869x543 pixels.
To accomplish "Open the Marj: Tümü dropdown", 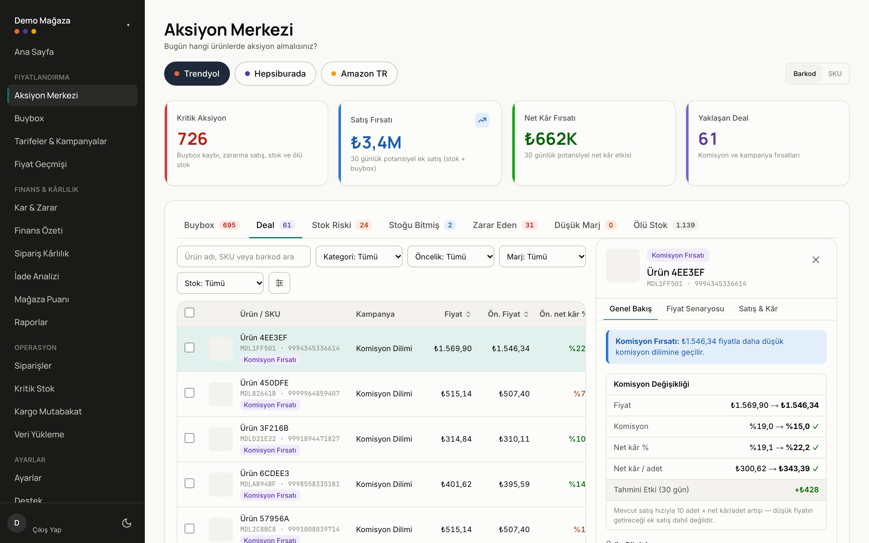I will [x=542, y=256].
